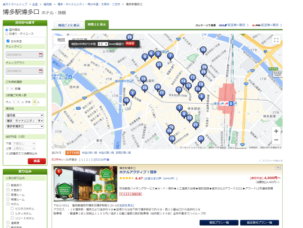Click map pin number 2

[133, 93]
